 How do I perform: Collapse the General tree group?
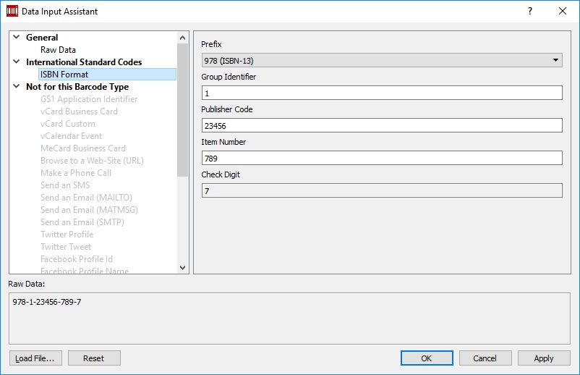point(17,37)
